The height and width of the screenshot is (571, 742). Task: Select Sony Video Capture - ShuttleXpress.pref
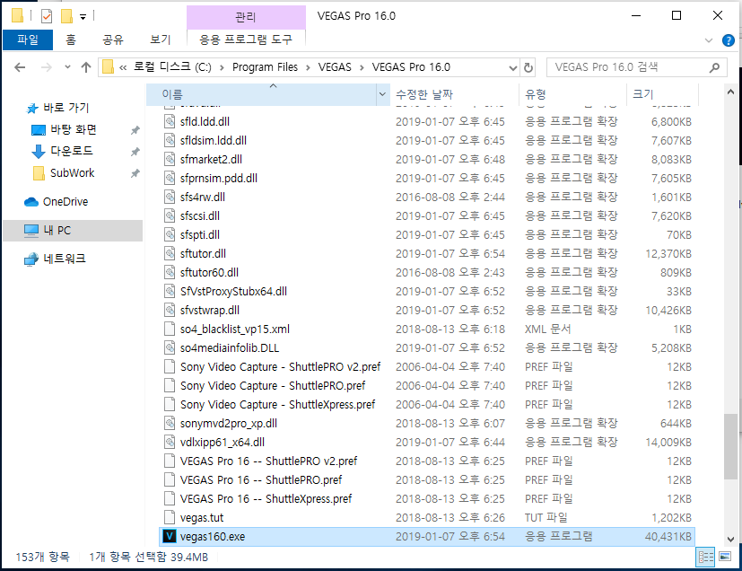pyautogui.click(x=428, y=405)
